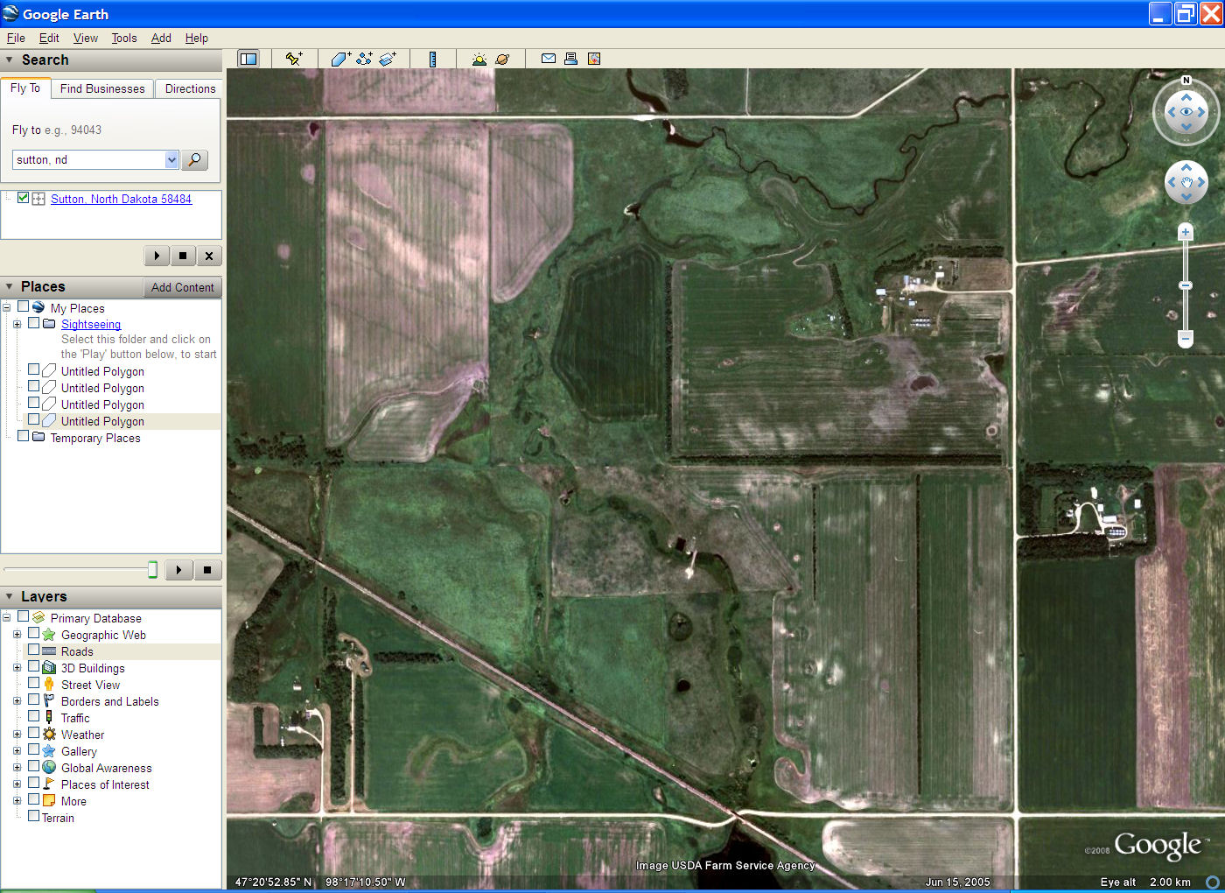The height and width of the screenshot is (893, 1225).
Task: Uncheck the Sutton North Dakota result checkbox
Action: tap(23, 198)
